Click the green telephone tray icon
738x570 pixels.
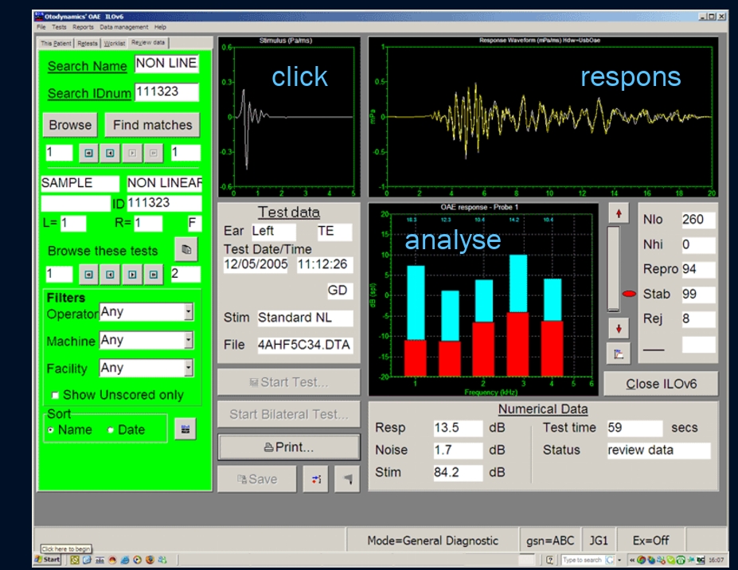(681, 560)
